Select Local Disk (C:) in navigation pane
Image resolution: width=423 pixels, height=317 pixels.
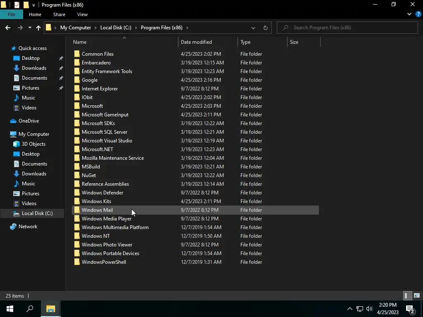click(37, 213)
